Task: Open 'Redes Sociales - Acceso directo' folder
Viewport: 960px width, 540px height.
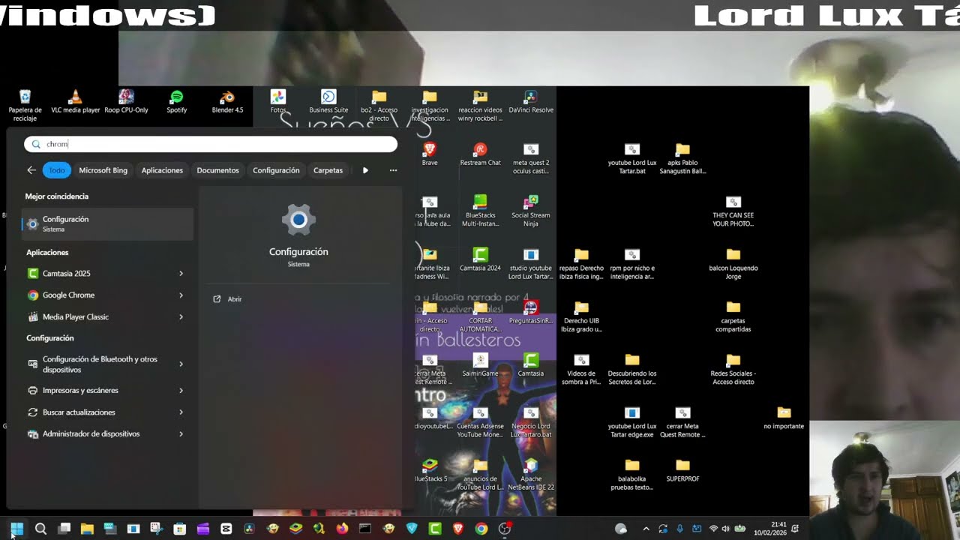Action: pyautogui.click(x=733, y=368)
